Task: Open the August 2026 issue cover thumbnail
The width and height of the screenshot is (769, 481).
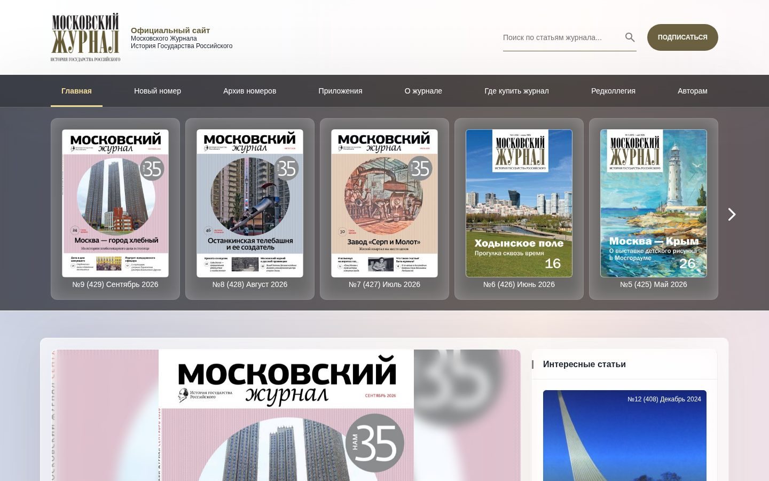Action: 250,203
